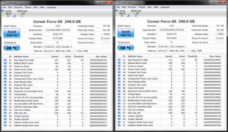Open Edit menu in left window

click(x=10, y=7)
